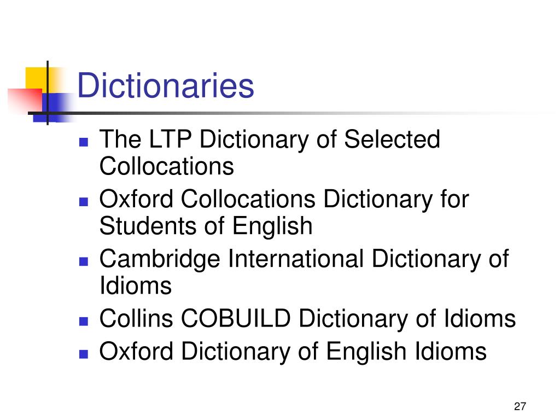
Task: Click the horizontal gradient line under the title
Action: click(x=285, y=114)
